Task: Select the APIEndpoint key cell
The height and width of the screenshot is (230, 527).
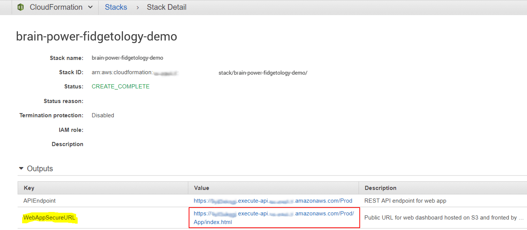Action: [40, 201]
